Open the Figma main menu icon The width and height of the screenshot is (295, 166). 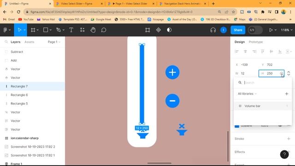[5, 30]
